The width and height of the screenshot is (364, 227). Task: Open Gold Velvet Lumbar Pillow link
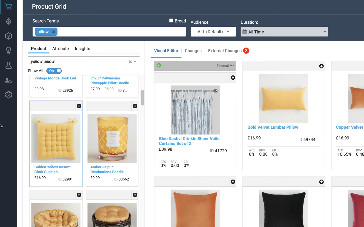click(273, 127)
